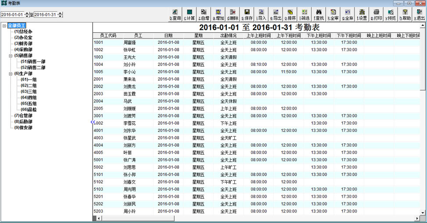Select (8)后勤部 department

[23, 121]
